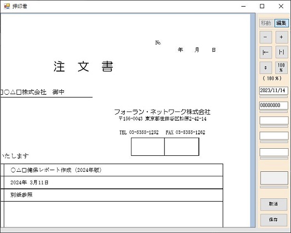Image resolution: width=291 pixels, height=233 pixels.
Task: Click the 年 月 日 date line
Action: [x=197, y=50]
